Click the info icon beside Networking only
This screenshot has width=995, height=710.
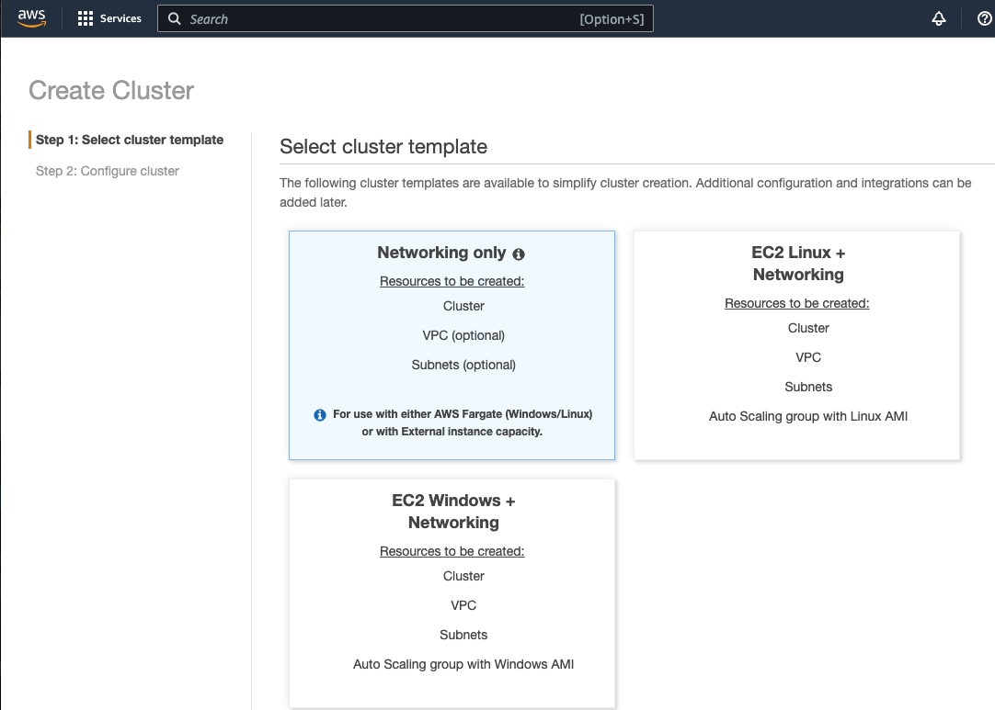[519, 254]
